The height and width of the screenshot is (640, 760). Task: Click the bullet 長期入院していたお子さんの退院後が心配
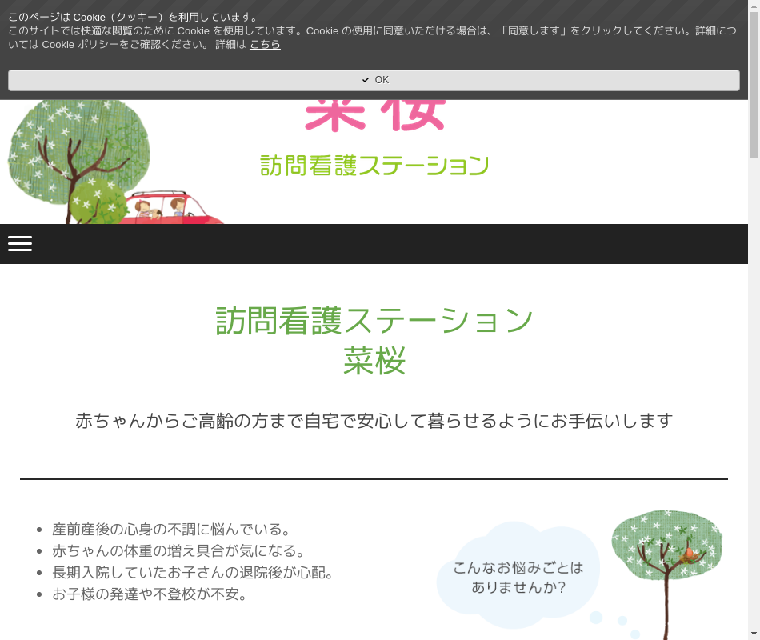[x=193, y=573]
